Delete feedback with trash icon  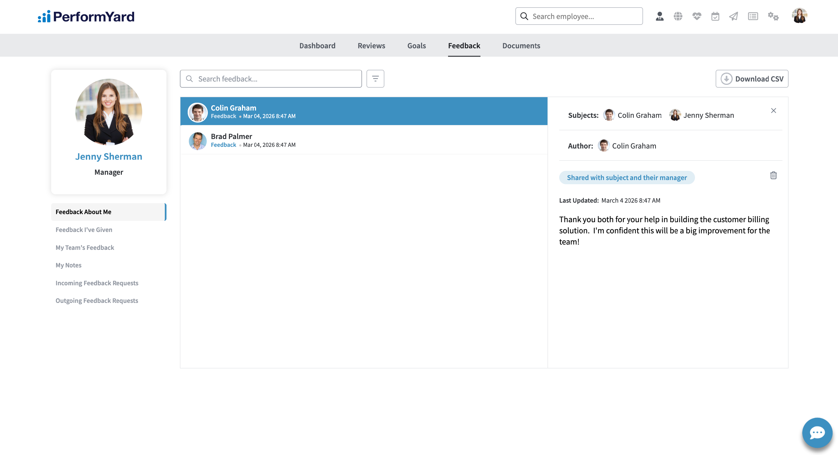(x=773, y=176)
